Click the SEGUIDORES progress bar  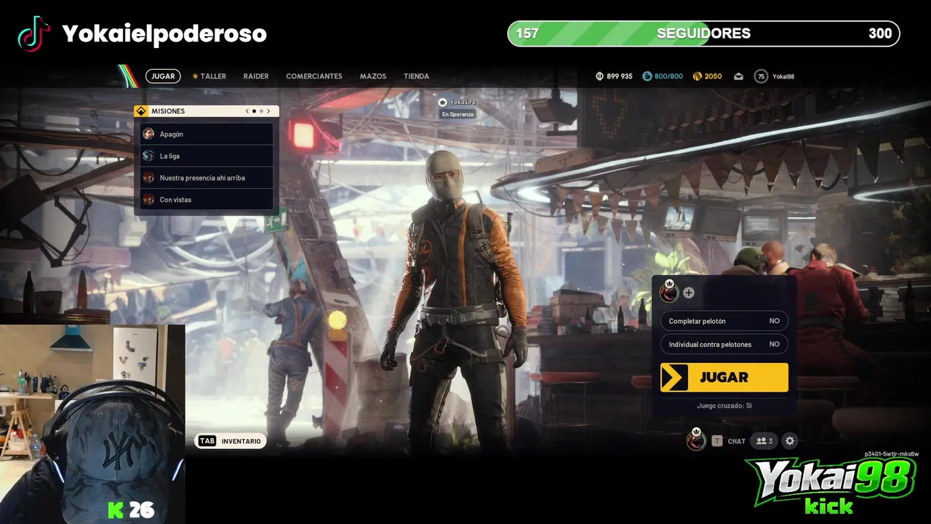[x=703, y=33]
